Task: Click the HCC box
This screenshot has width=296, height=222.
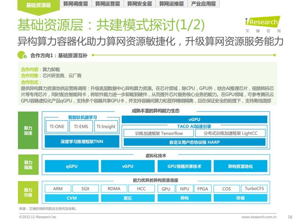Action: click(x=141, y=189)
